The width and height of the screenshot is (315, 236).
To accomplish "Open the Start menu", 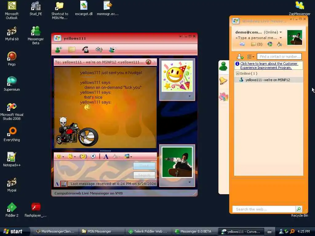I will pos(13,231).
